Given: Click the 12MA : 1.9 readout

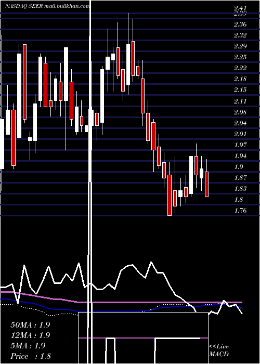Looking at the screenshot, I should pos(30,335).
